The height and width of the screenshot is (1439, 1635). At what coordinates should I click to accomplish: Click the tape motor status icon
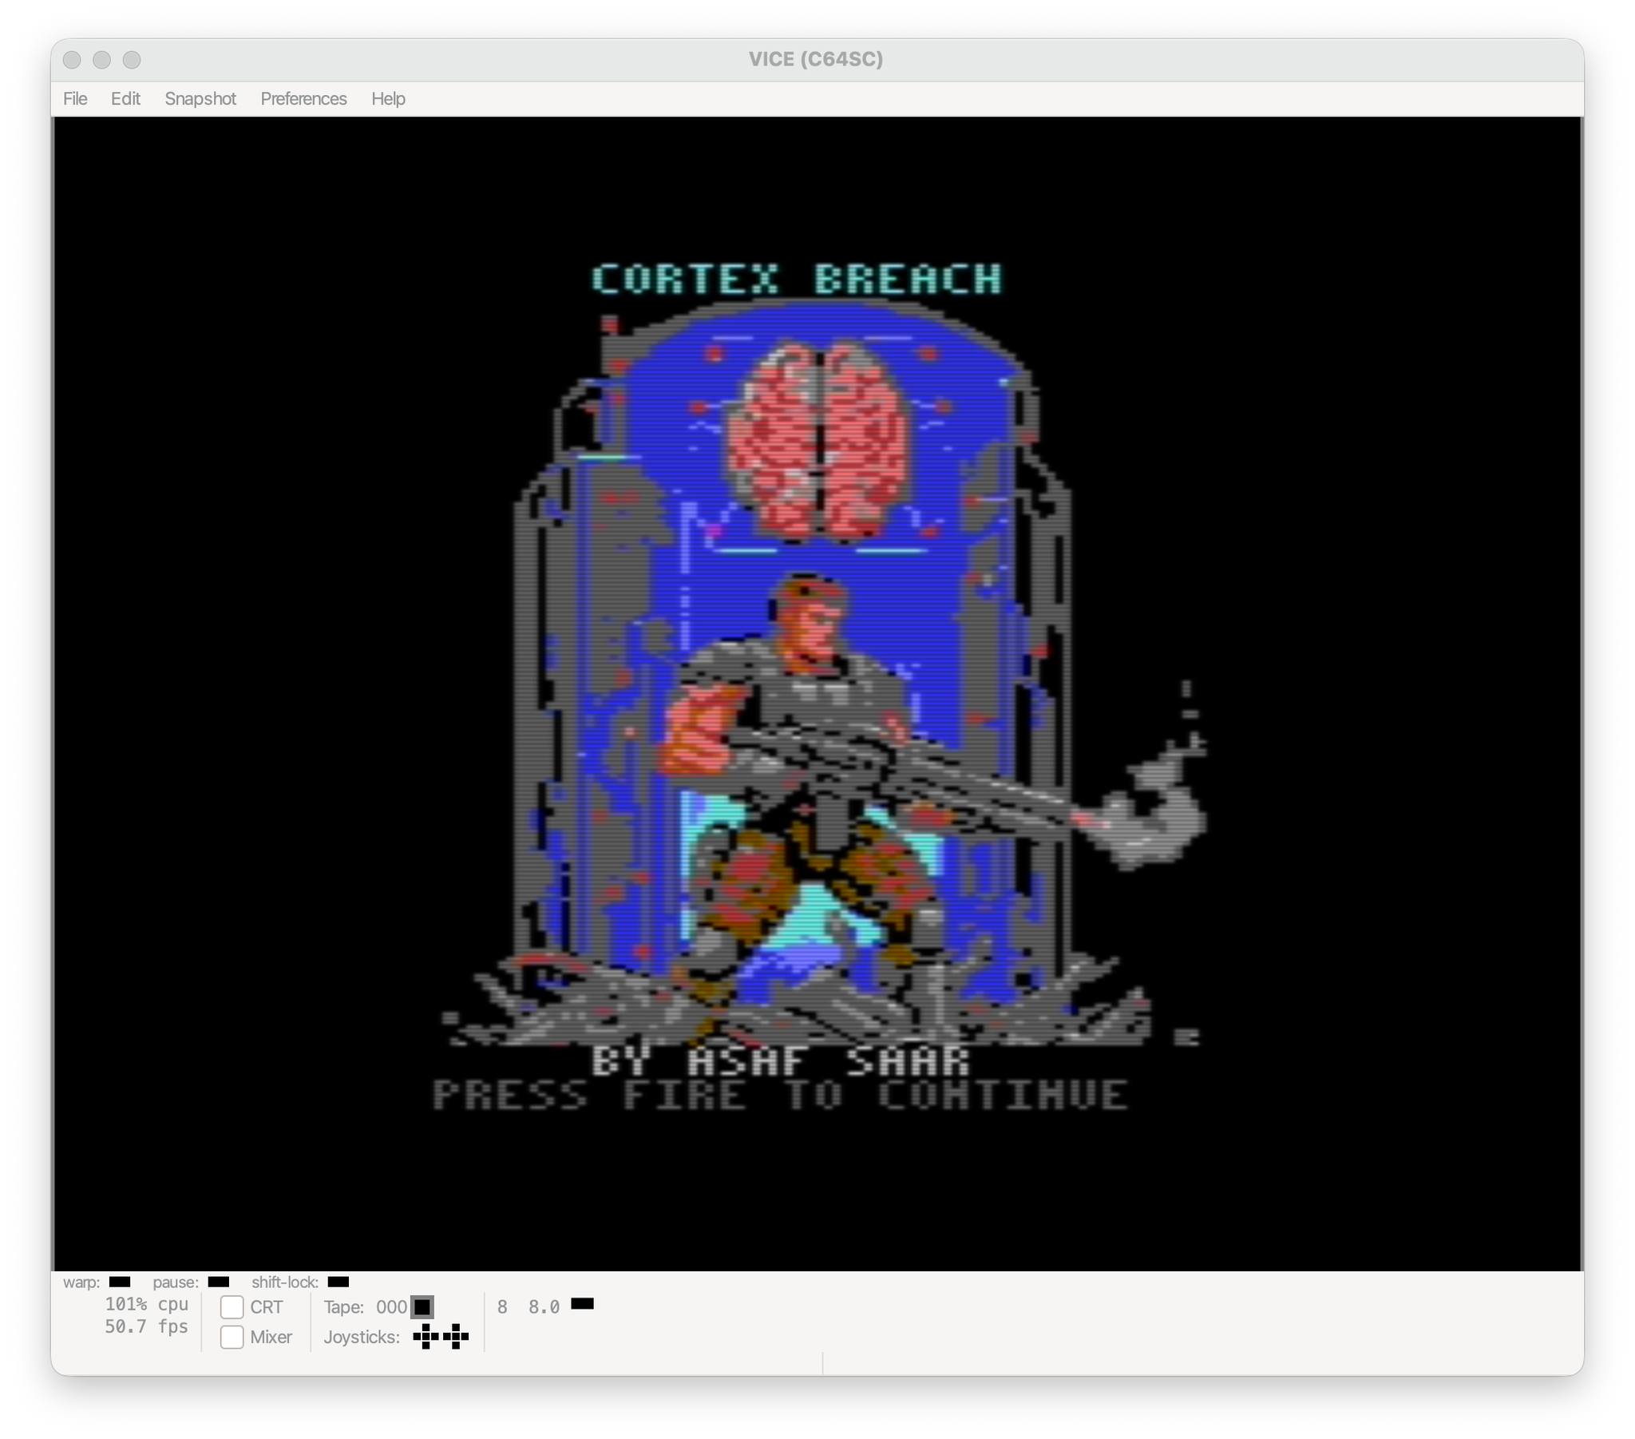(422, 1307)
